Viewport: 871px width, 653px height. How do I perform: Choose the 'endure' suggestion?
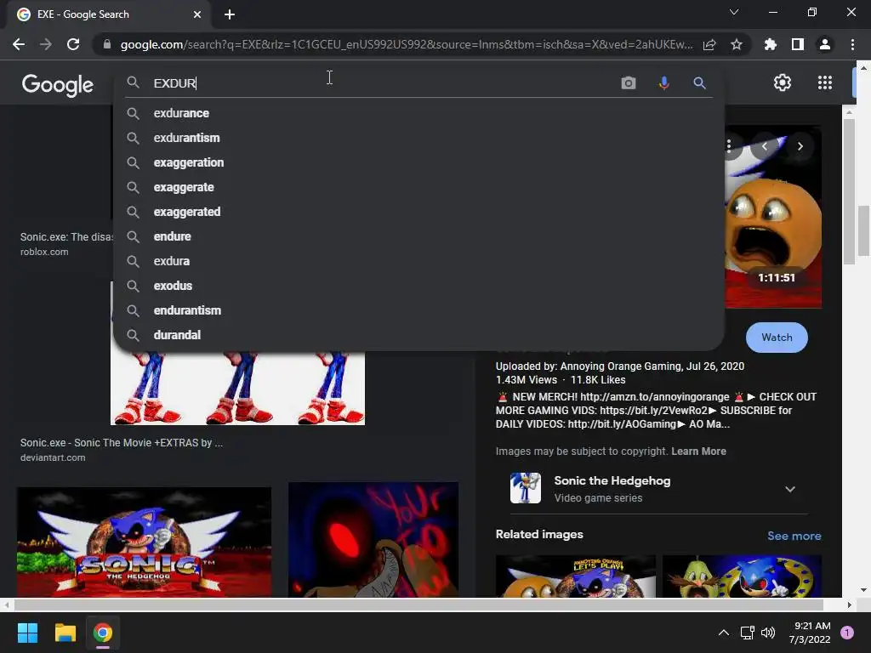418,236
